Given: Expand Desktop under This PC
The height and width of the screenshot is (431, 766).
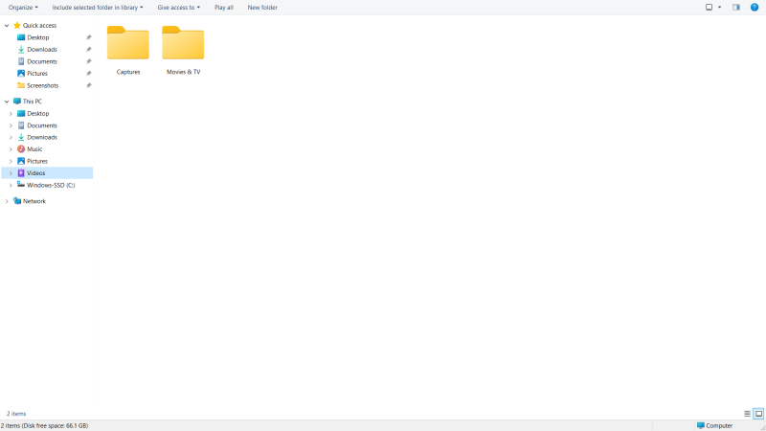Looking at the screenshot, I should tap(11, 113).
